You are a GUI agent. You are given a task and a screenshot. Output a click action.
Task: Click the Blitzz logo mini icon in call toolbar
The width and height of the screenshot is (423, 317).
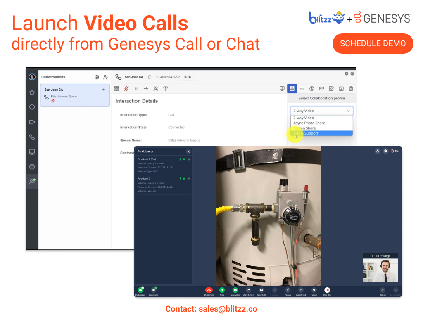click(302, 89)
